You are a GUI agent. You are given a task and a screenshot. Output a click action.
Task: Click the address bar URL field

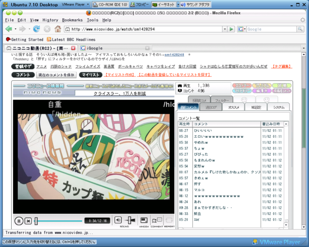tap(146, 29)
